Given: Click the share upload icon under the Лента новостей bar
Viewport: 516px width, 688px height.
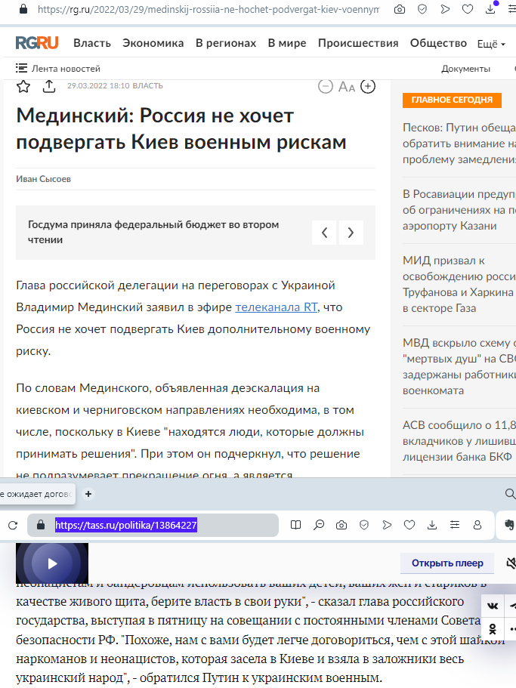Looking at the screenshot, I should click(49, 86).
